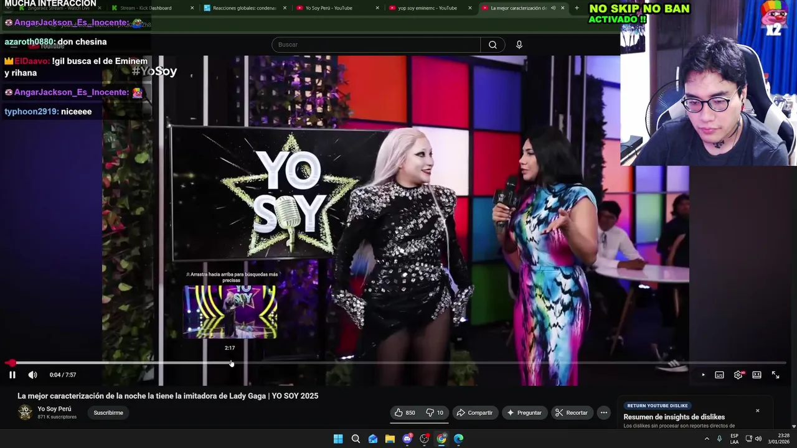Toggle autoplay switch in player controls
This screenshot has height=448, width=797.
(703, 375)
